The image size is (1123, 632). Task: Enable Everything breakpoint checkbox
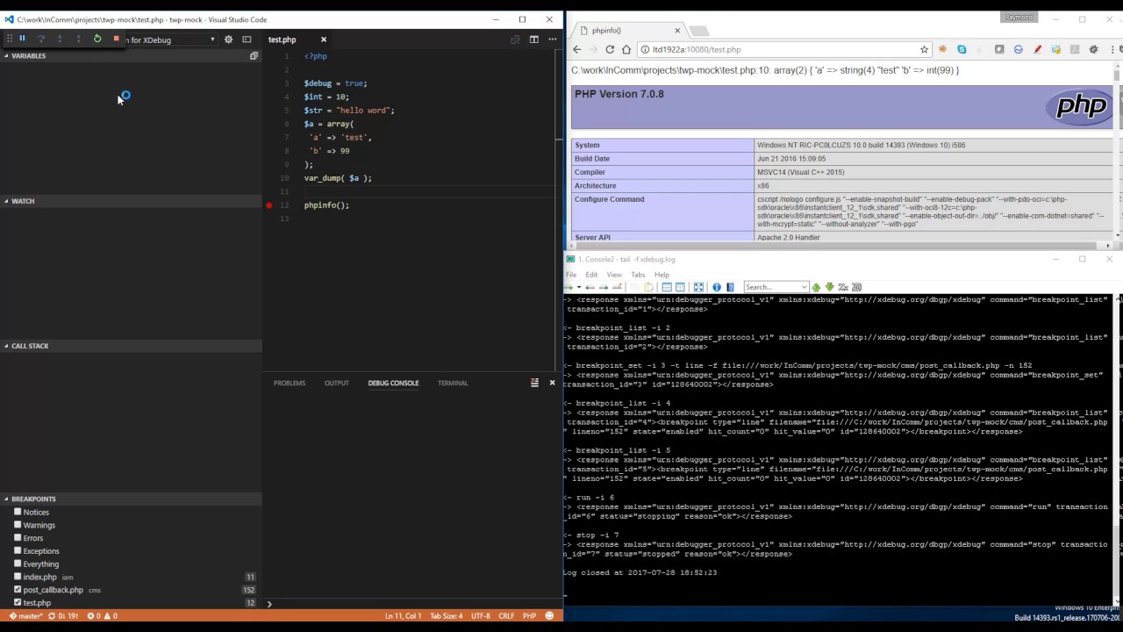18,564
